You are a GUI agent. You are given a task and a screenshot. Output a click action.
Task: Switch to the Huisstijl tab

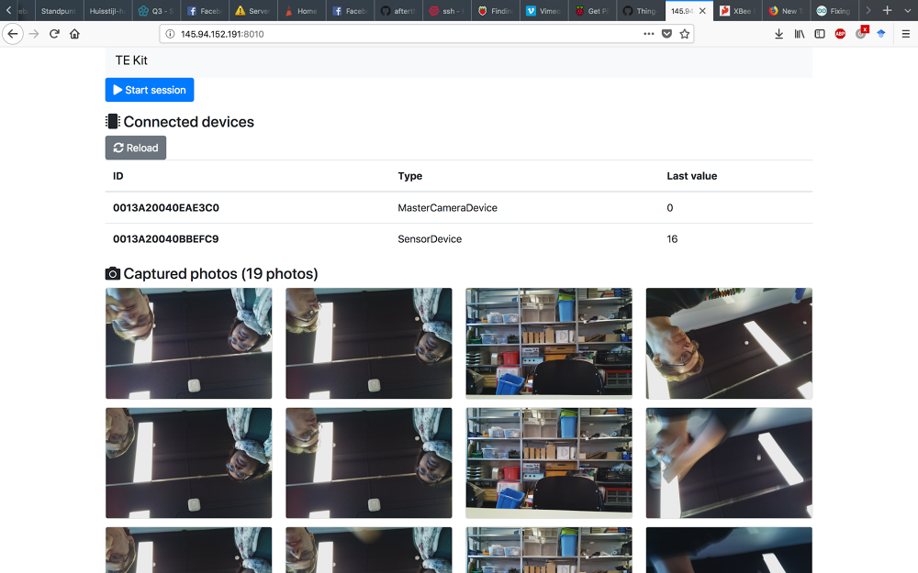(107, 10)
